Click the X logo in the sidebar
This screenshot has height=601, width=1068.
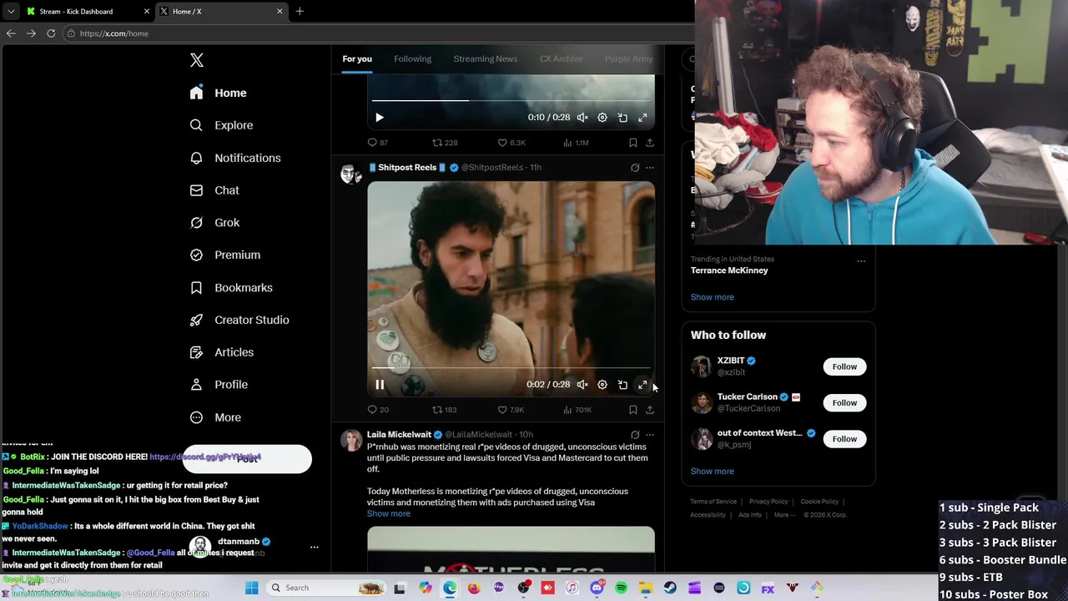(197, 60)
